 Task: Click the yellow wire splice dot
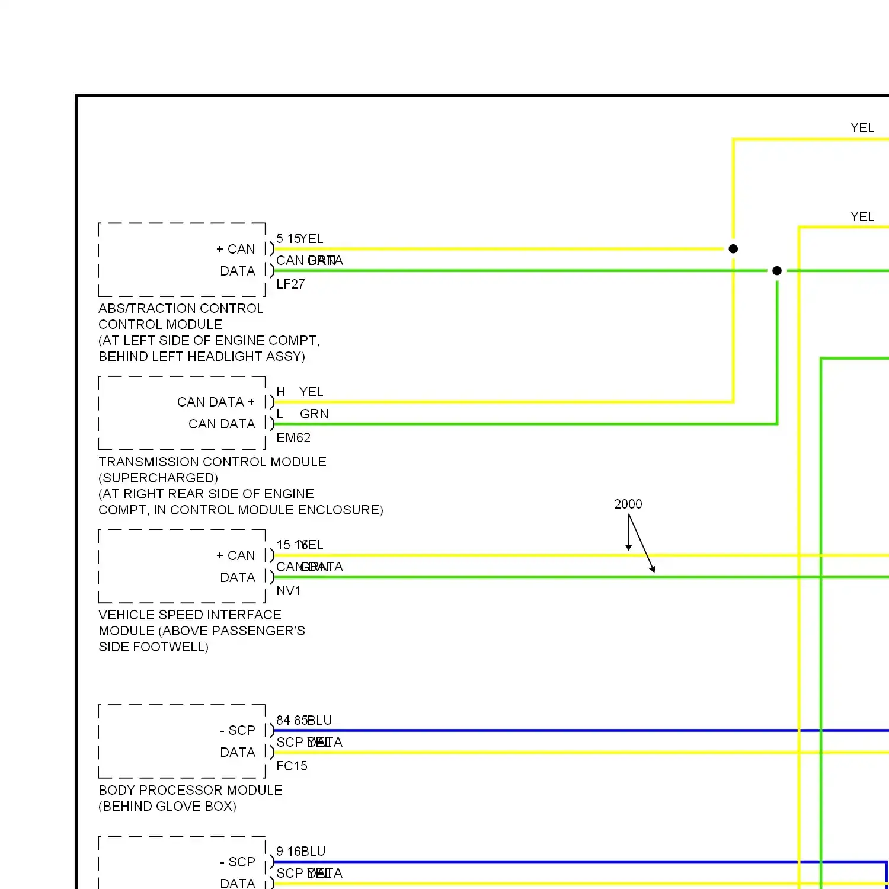point(733,249)
